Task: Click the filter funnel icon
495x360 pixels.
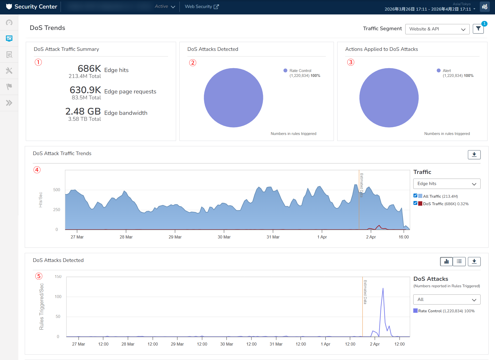Action: coord(478,29)
